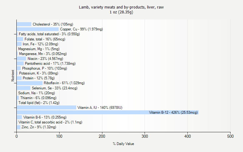Click the Phosphorus, P - 10% label
The height and width of the screenshot is (152, 243).
coord(44,68)
